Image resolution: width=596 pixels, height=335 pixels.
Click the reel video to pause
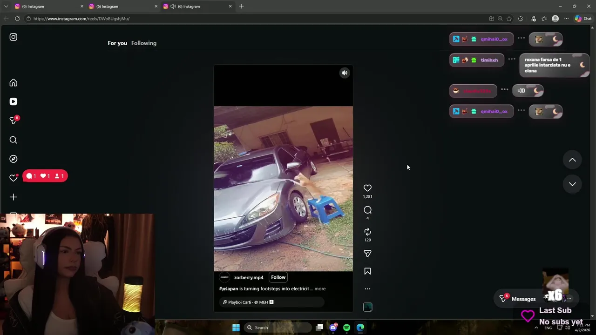[x=283, y=188]
